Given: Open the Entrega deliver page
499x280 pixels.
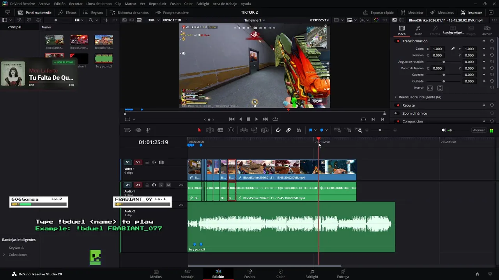Looking at the screenshot, I should click(x=343, y=274).
